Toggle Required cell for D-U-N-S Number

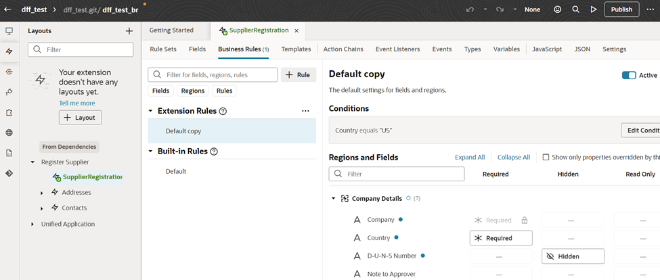tap(501, 256)
